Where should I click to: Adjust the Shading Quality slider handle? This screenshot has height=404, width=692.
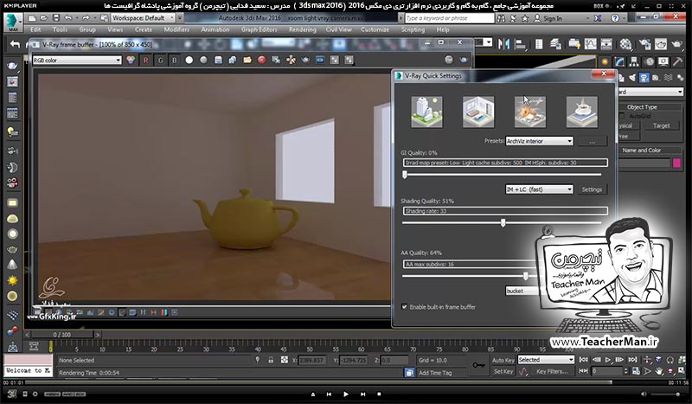(503, 223)
